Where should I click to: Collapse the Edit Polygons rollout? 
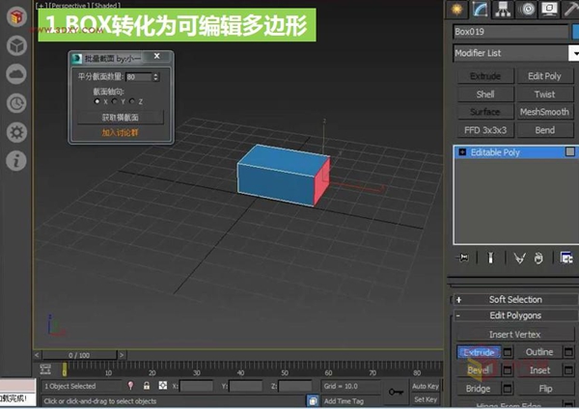515,315
